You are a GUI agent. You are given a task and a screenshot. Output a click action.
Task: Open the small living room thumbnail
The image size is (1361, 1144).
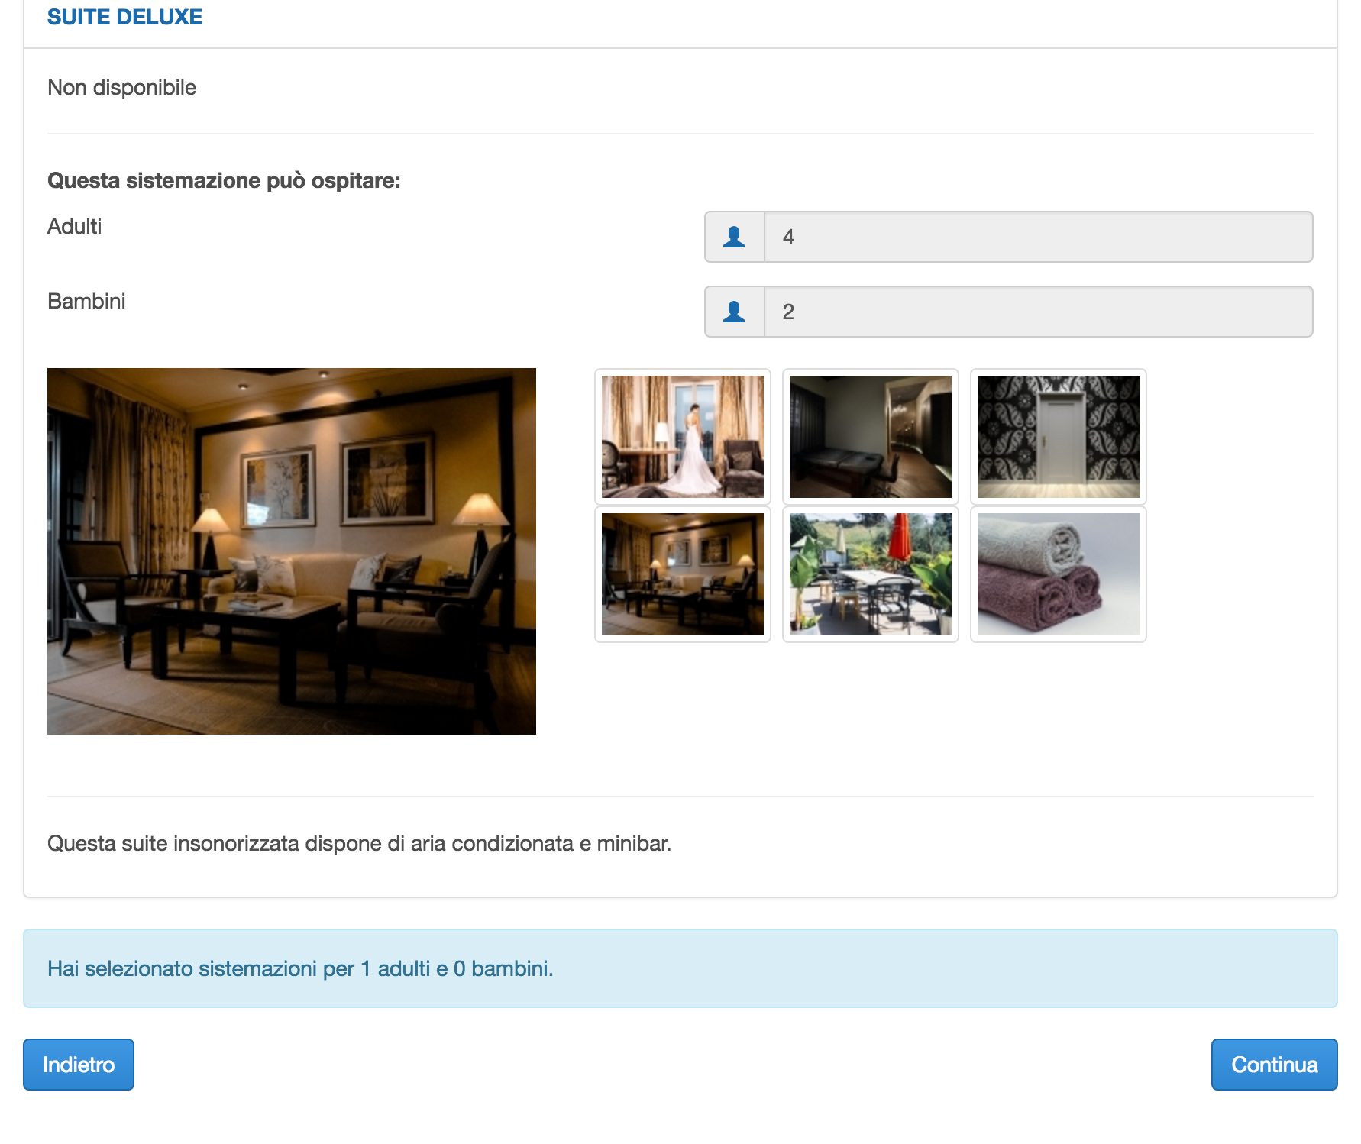click(682, 574)
